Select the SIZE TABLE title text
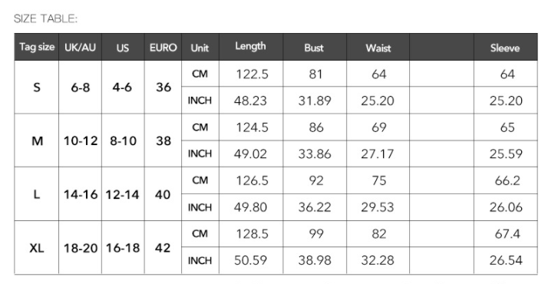 [45, 18]
